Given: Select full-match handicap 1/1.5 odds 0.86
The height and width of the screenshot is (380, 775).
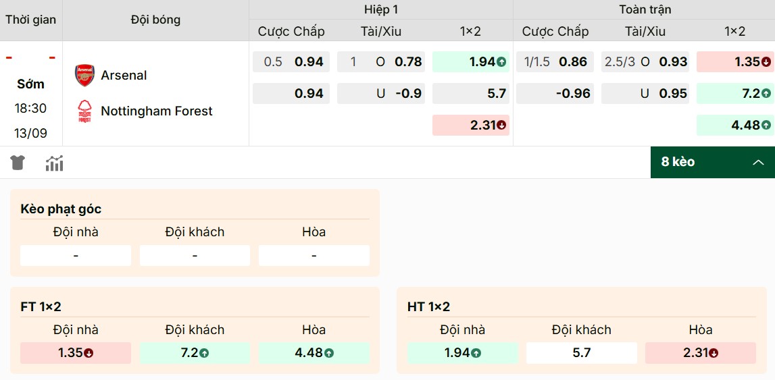Looking at the screenshot, I should [x=555, y=62].
